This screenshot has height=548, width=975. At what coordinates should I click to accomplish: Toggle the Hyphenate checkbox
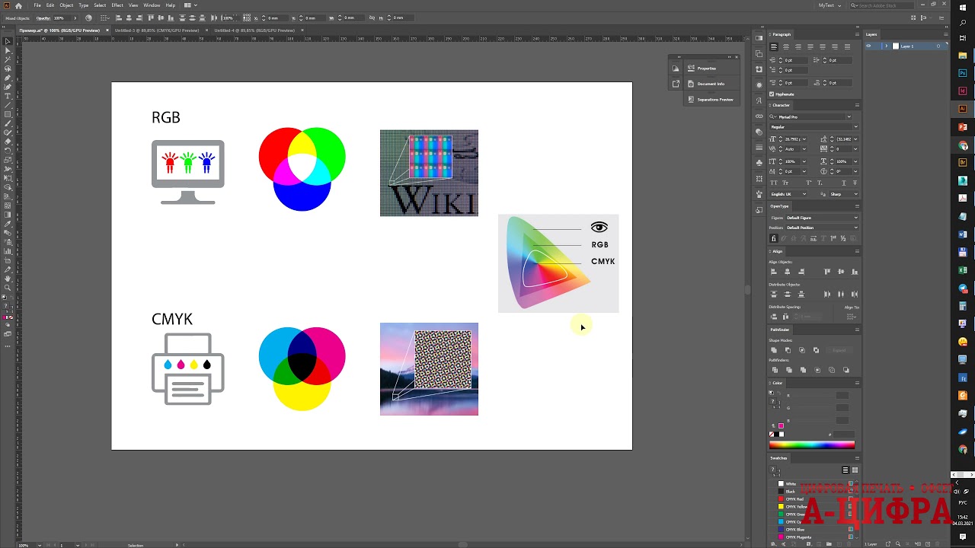point(772,94)
